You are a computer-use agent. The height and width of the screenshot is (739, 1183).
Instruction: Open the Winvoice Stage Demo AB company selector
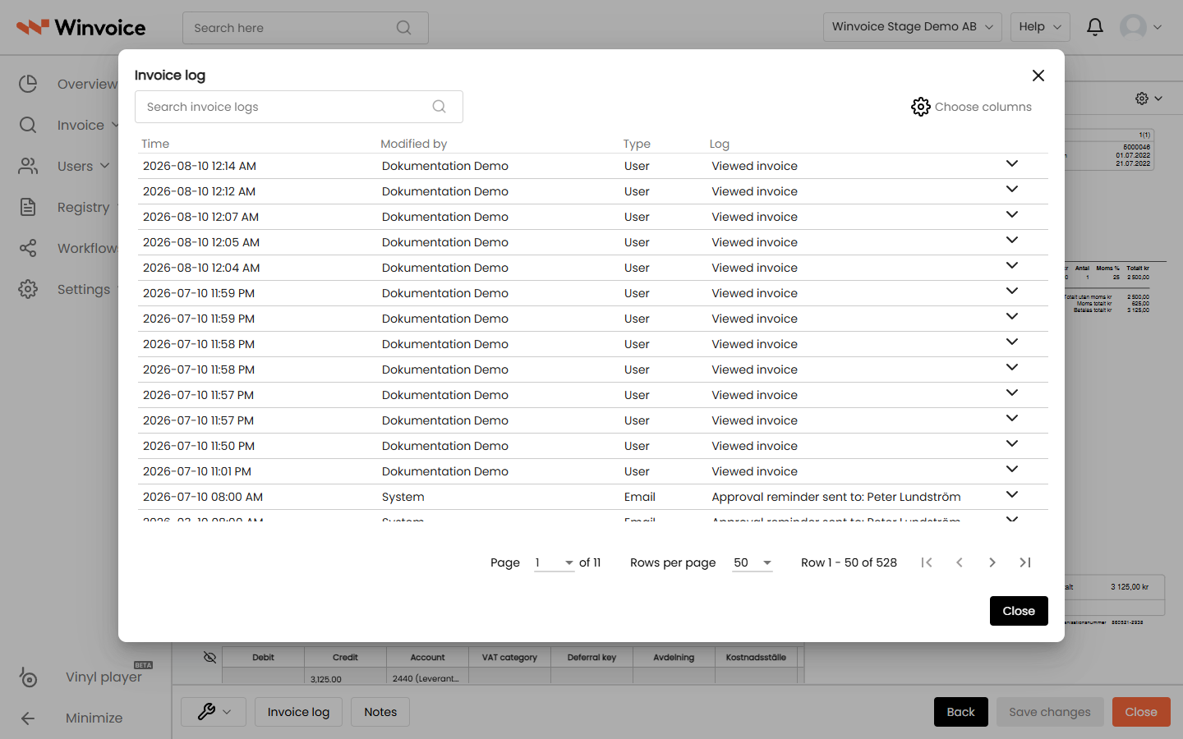coord(913,27)
